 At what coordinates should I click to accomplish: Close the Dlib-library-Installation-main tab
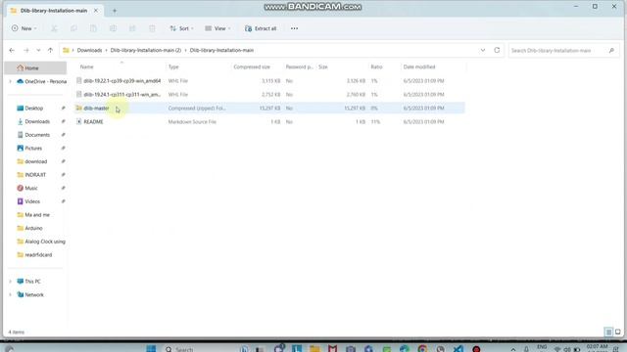pos(96,11)
